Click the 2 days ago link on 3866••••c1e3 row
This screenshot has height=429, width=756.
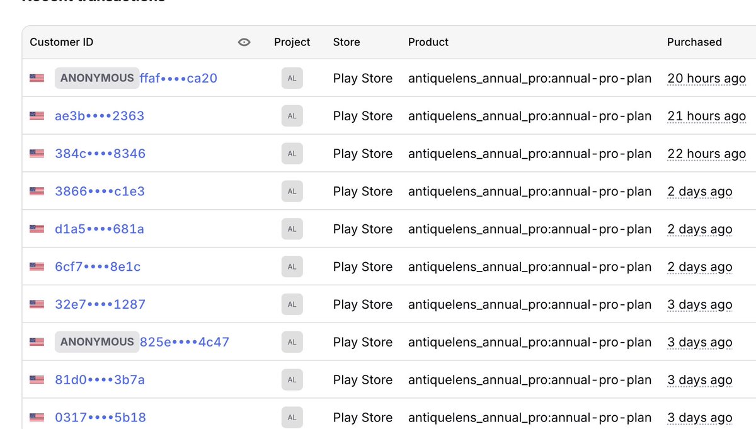pyautogui.click(x=699, y=191)
